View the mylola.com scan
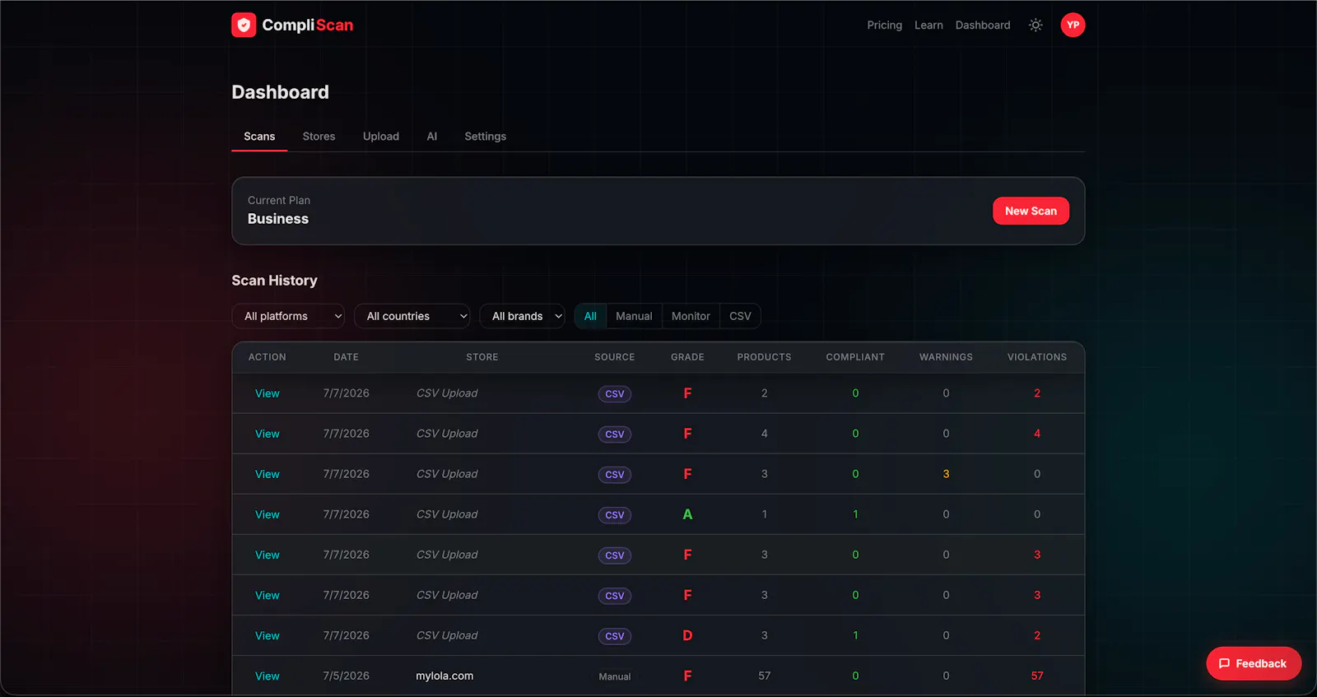The width and height of the screenshot is (1317, 697). [x=267, y=676]
